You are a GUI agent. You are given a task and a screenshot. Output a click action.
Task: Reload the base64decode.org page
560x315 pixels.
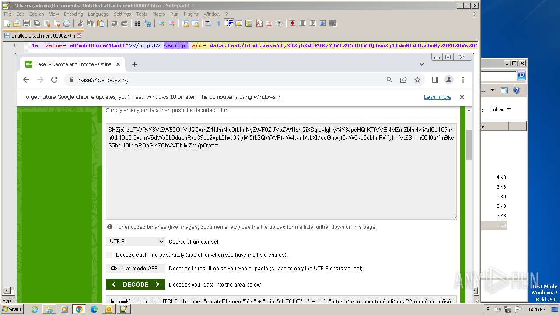54,80
